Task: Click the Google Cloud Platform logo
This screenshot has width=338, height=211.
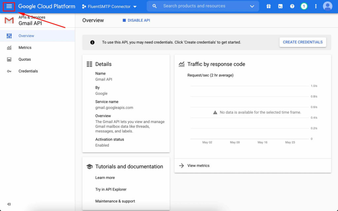Action: pyautogui.click(x=47, y=7)
